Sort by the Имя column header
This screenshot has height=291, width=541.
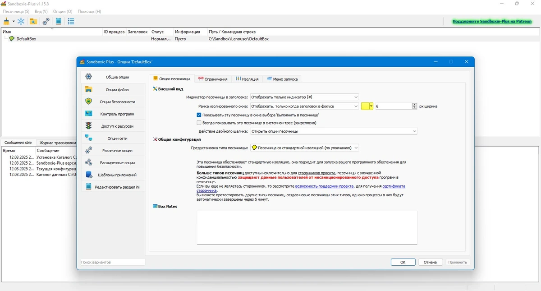coord(52,32)
